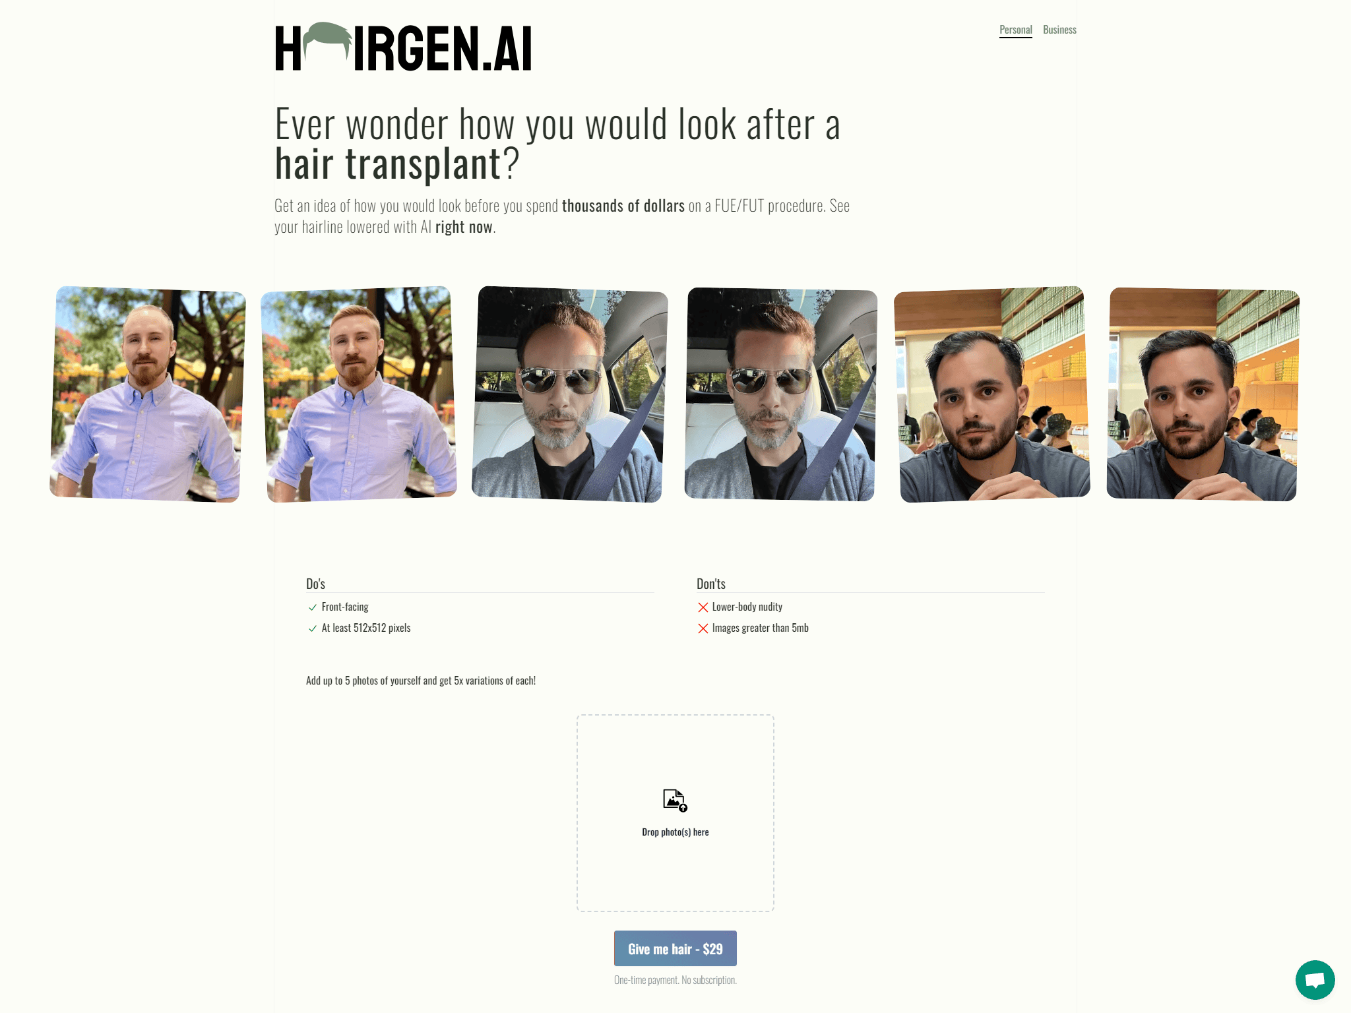Click the red X beside Lower-body nudity
1351x1013 pixels.
click(703, 607)
